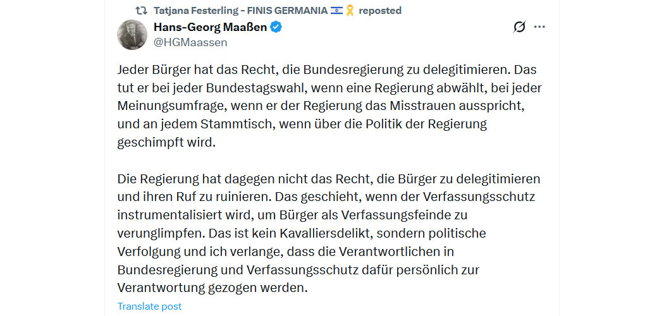The image size is (664, 316).
Task: Click the yellow ribbon emoji beside the flag
Action: (x=350, y=11)
